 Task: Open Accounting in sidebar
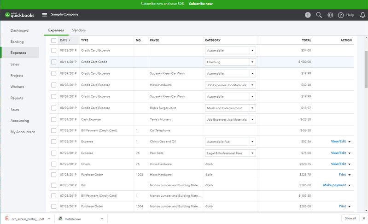pos(20,121)
